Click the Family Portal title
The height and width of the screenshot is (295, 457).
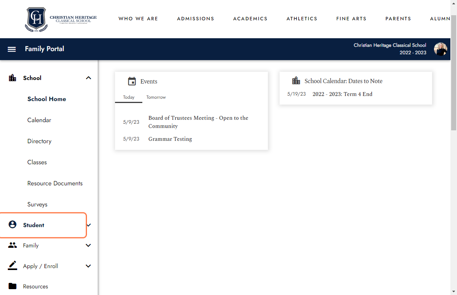pos(44,49)
